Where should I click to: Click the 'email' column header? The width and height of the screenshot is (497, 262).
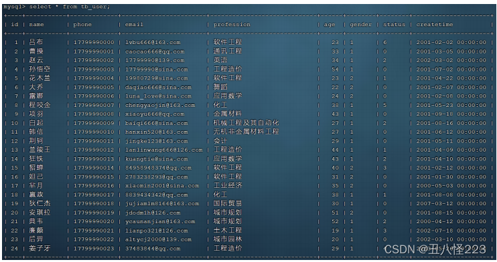point(134,24)
